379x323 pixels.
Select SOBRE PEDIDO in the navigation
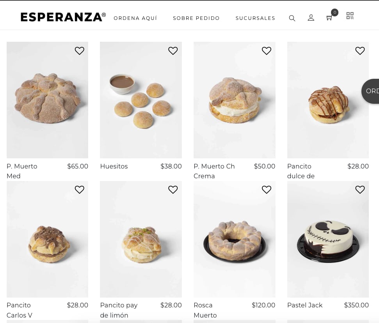[x=196, y=18]
